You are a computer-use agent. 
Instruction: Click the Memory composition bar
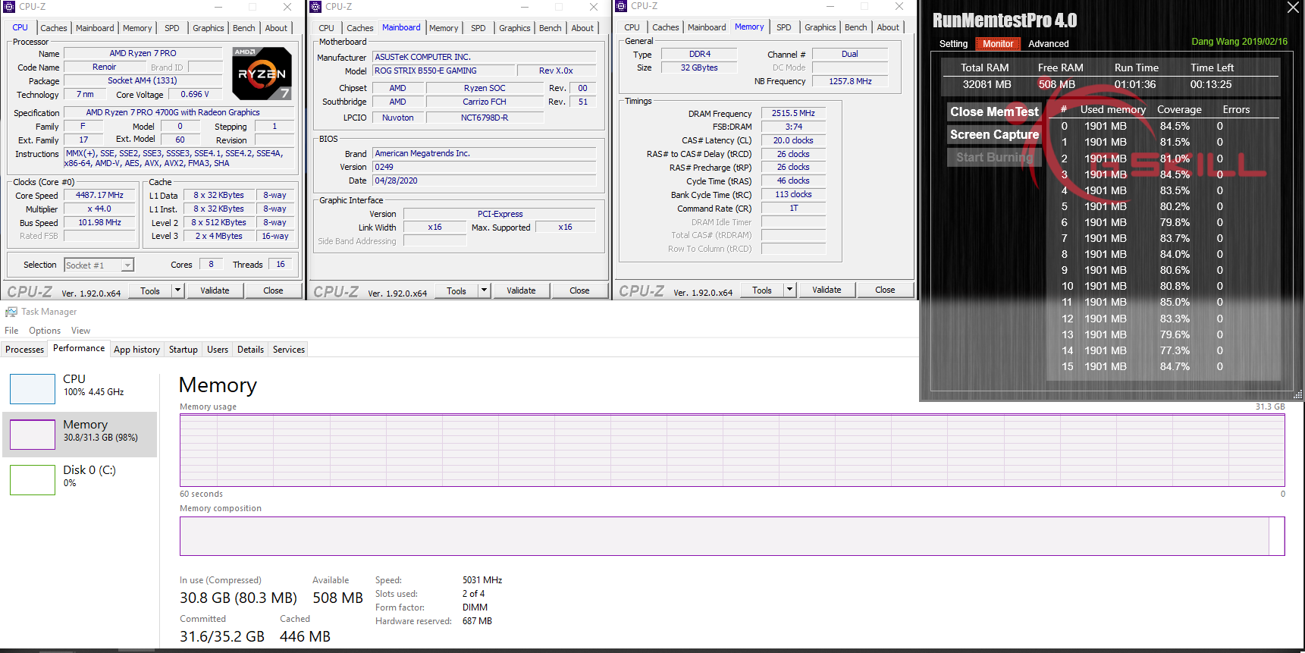pos(732,536)
